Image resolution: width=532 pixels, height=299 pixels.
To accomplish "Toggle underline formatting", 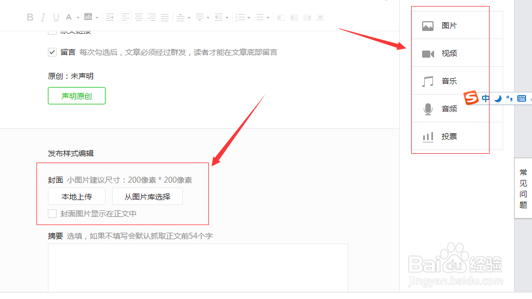I will pyautogui.click(x=56, y=17).
